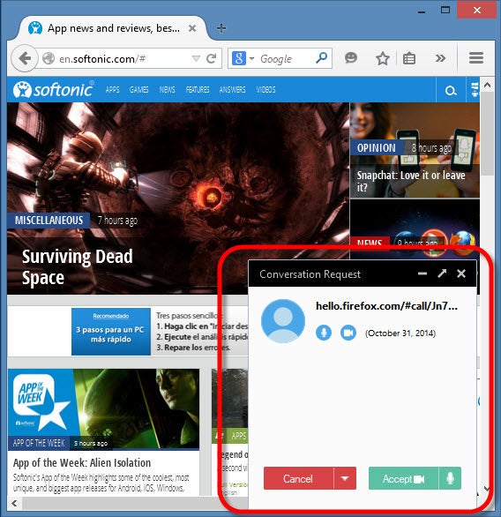
Task: Click the hello.firefox.com call link text
Action: (386, 306)
